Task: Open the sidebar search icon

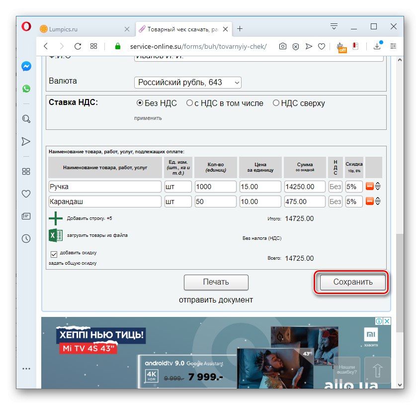Action: point(26,119)
